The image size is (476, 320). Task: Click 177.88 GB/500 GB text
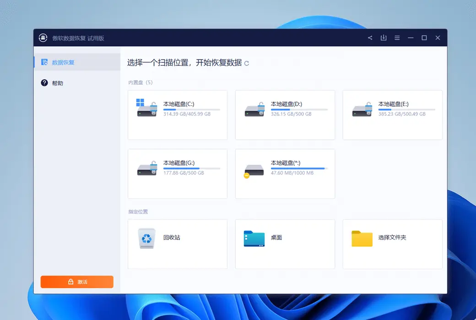coord(184,173)
